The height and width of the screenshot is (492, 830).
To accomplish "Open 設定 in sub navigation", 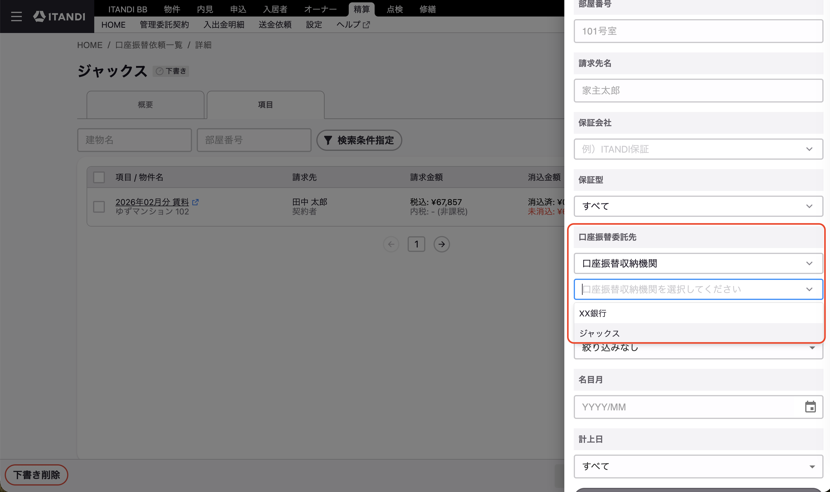I will [314, 25].
